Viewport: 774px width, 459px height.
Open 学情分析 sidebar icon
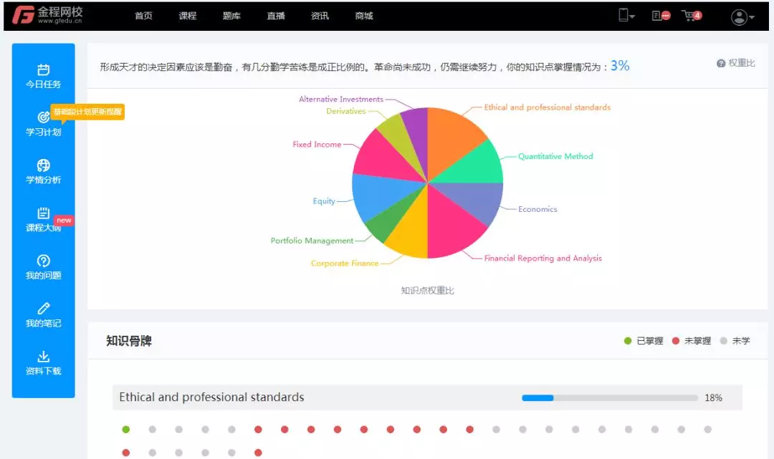43,165
